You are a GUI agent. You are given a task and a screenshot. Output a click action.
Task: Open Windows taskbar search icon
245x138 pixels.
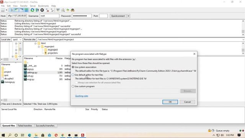(x=10, y=135)
